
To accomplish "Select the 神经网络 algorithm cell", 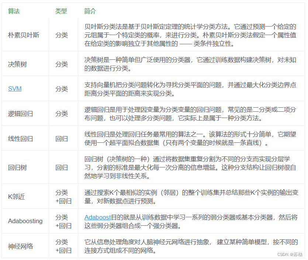I will [20, 246].
